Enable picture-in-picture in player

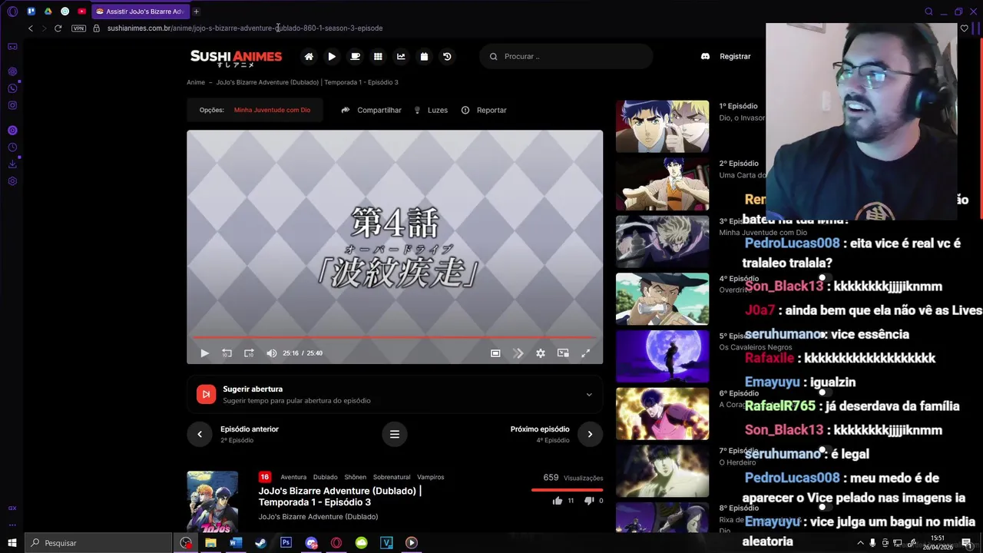click(x=563, y=353)
